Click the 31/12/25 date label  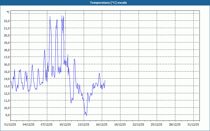(x=193, y=124)
